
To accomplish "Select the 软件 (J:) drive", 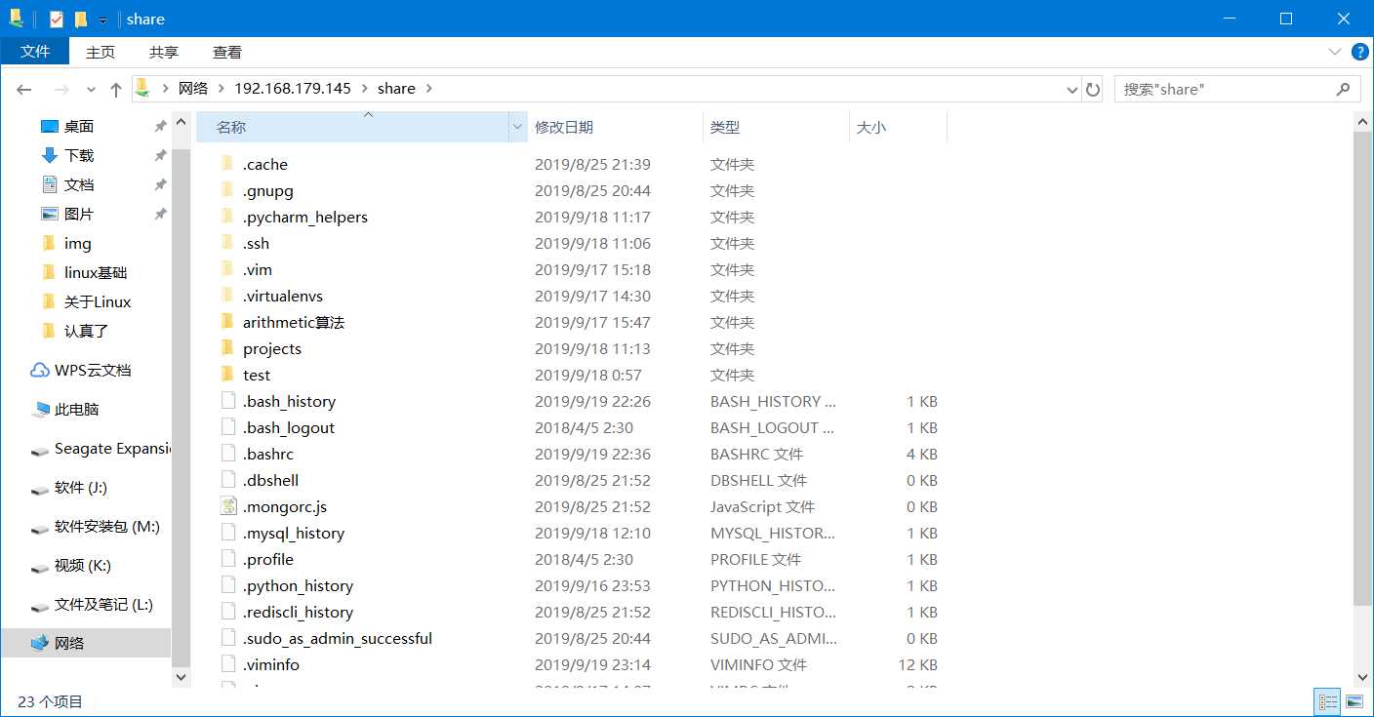I will click(81, 488).
